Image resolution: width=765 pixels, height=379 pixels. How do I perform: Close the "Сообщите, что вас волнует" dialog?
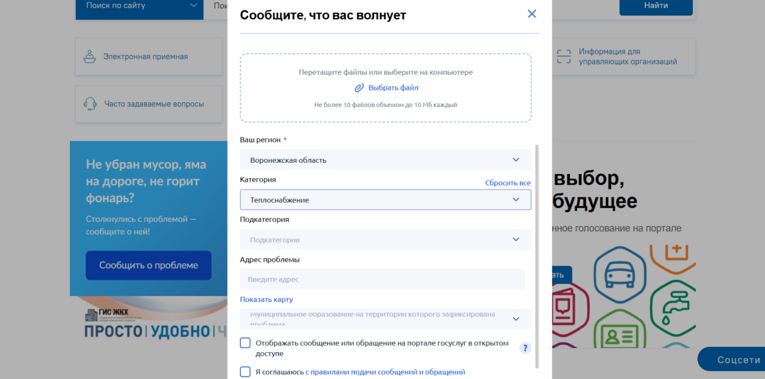point(532,14)
